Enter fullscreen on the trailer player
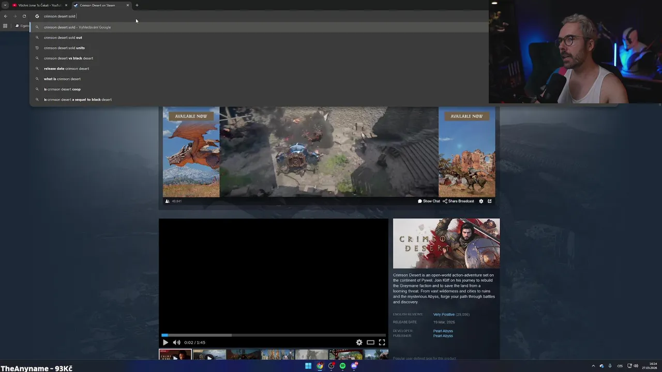 [x=382, y=342]
